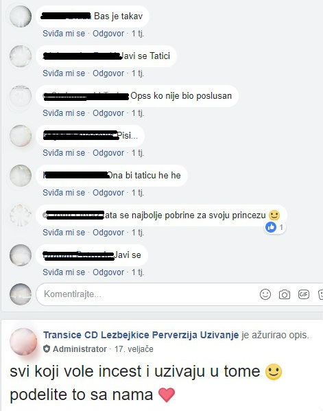
Task: Reply to the 'Bas je takav' comment
Action: click(108, 34)
